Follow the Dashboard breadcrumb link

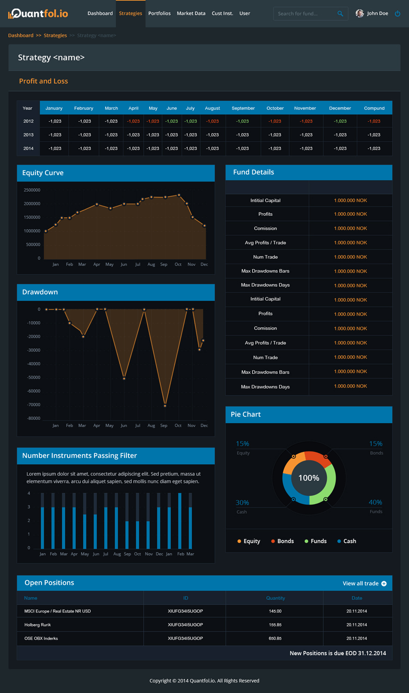[21, 35]
